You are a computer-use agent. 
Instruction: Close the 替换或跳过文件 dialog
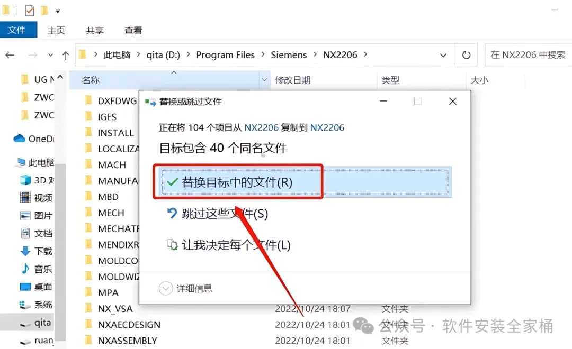point(453,102)
